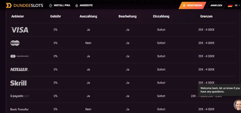
Task: Click the Bank Transfer provider label
Action: tap(19, 109)
